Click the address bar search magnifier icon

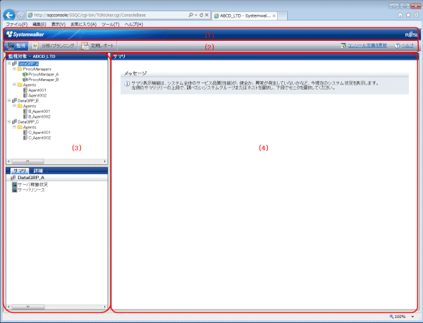coord(191,15)
